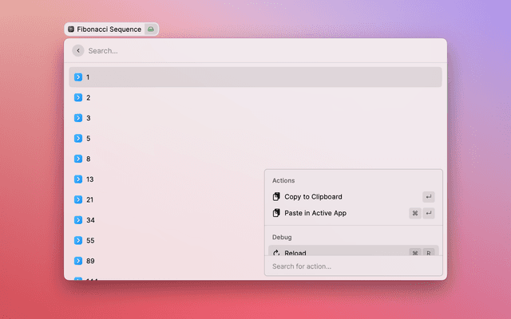Image resolution: width=511 pixels, height=319 pixels.
Task: Click the Reload text in the Debug section
Action: tap(295, 253)
